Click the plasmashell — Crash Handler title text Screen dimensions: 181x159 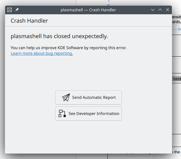88,10
